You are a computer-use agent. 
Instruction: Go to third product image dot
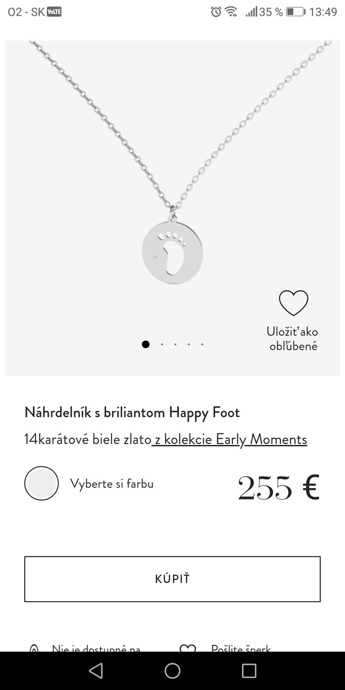coord(175,344)
